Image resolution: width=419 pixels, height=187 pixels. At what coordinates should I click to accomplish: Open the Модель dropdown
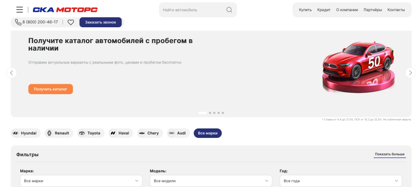point(211,181)
